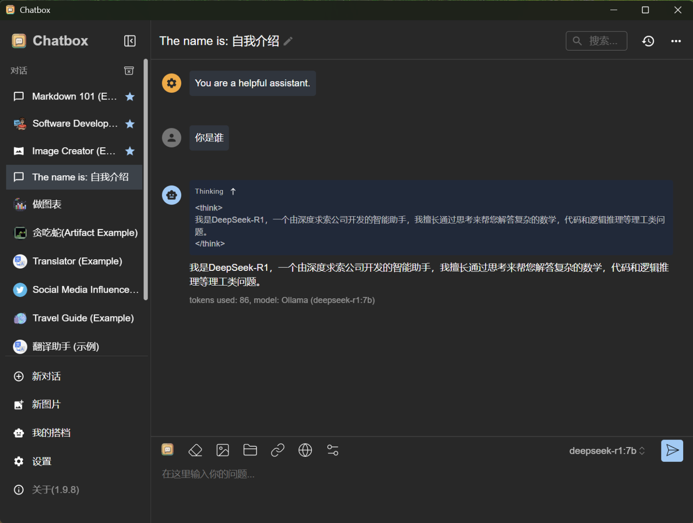This screenshot has width=693, height=523.
Task: Attach a file using the folder icon
Action: pyautogui.click(x=250, y=450)
